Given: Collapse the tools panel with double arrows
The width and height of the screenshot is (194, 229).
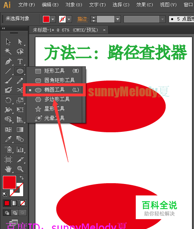Looking at the screenshot, I should 4,28.
